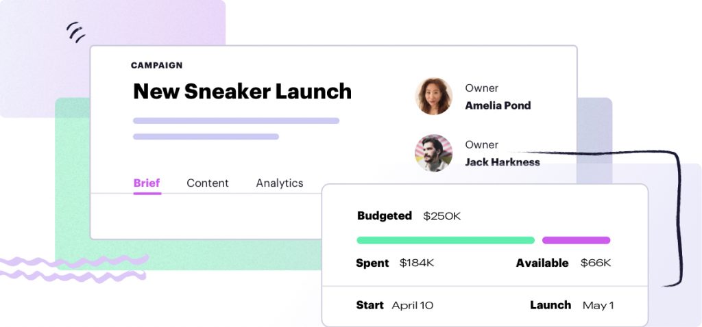
Task: Open owner name Amelia Pond
Action: pyautogui.click(x=498, y=106)
